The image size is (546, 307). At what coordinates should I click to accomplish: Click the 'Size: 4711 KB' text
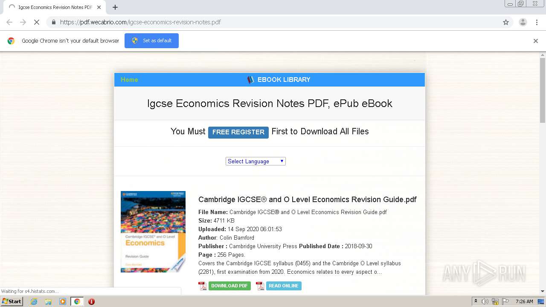pyautogui.click(x=216, y=221)
